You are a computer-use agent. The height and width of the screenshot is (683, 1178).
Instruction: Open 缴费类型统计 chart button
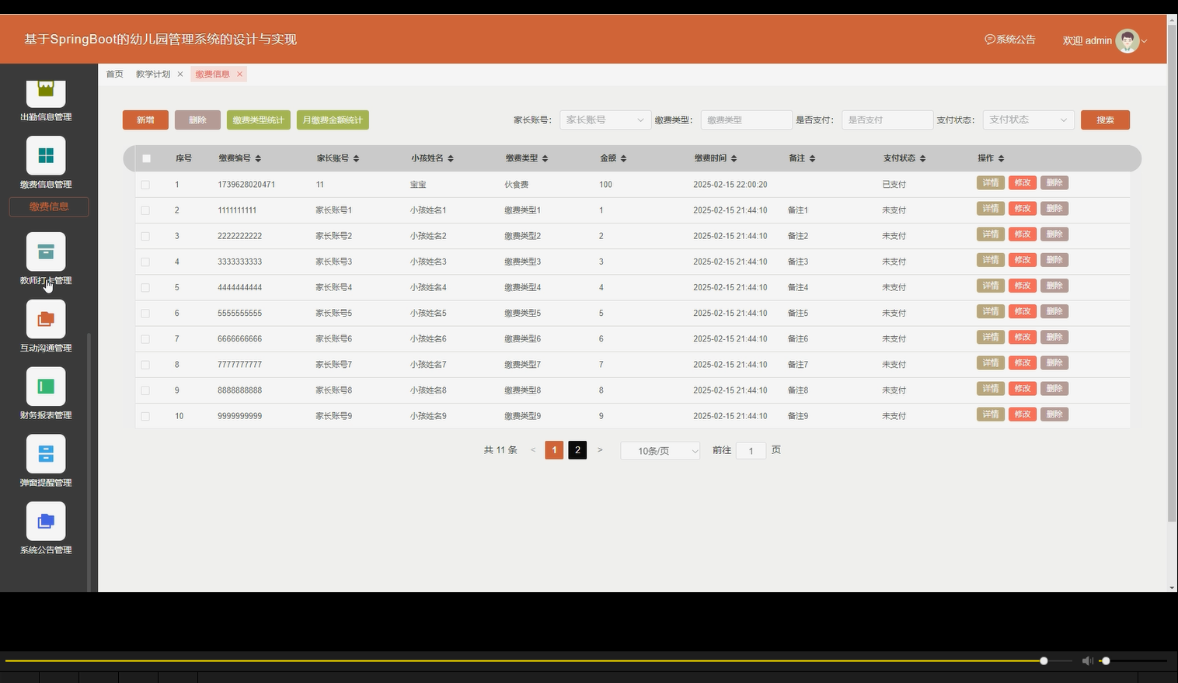tap(258, 120)
